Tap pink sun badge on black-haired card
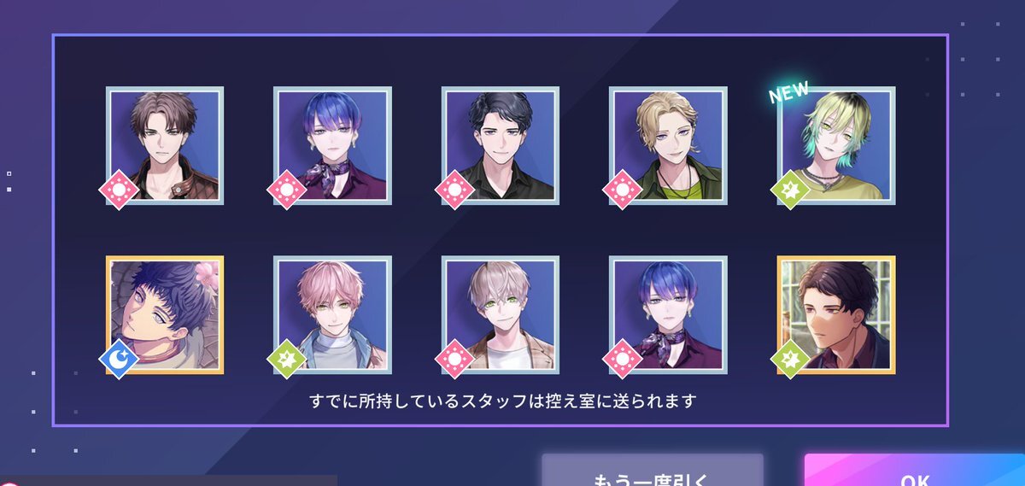Viewport: 1025px width, 486px height. coord(455,189)
